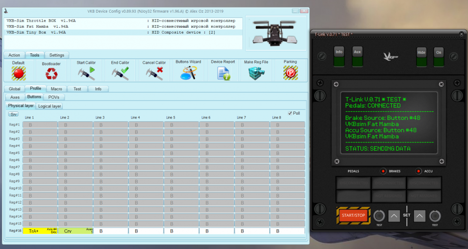Switch to the Logical layer tab

click(x=50, y=106)
